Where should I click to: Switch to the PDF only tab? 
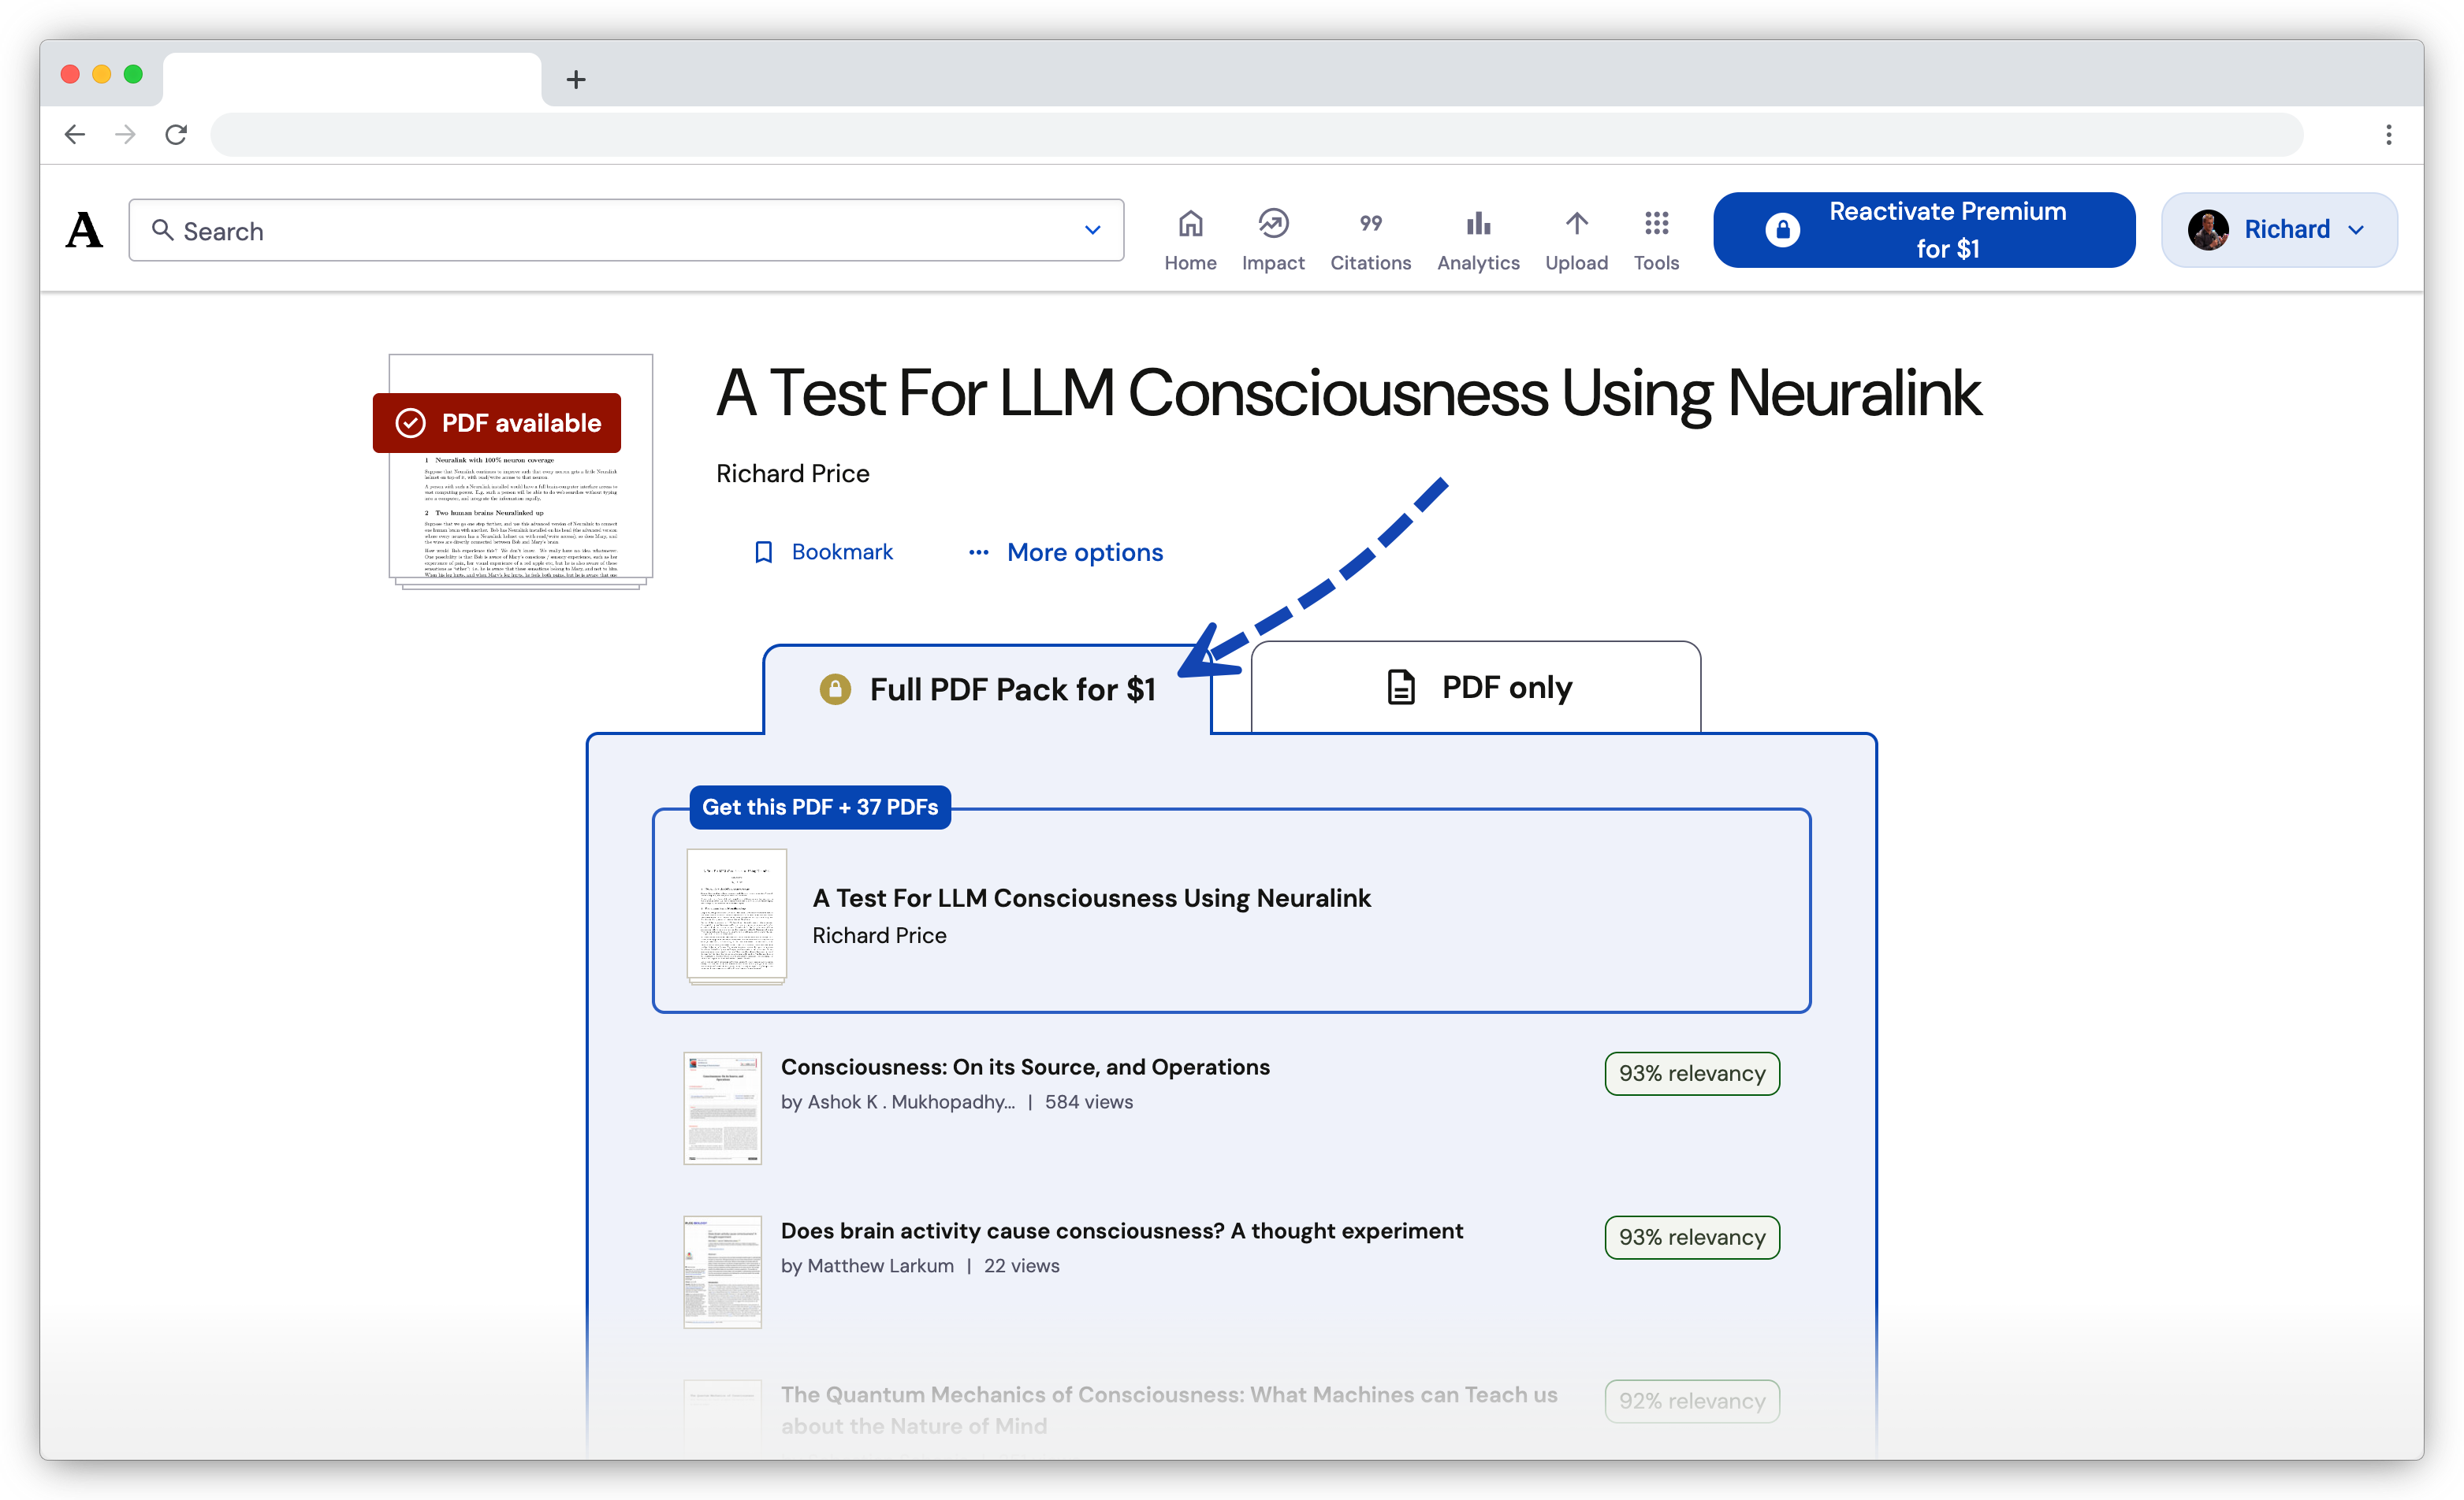pyautogui.click(x=1476, y=688)
